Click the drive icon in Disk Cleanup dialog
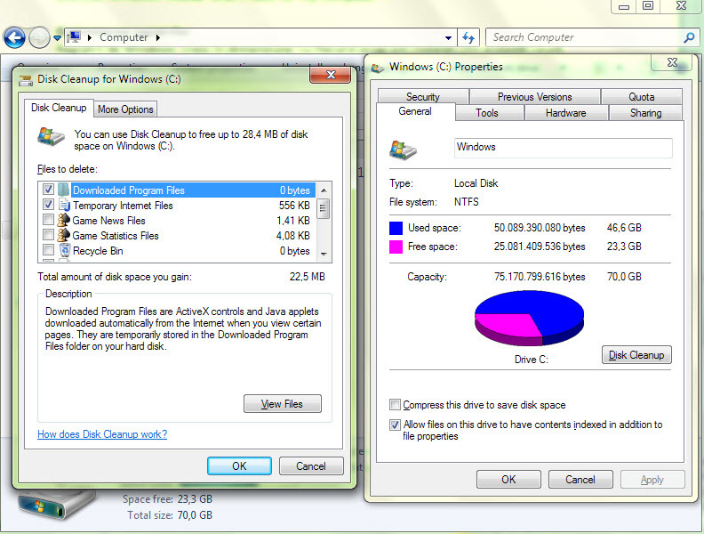The image size is (704, 534). click(x=52, y=137)
